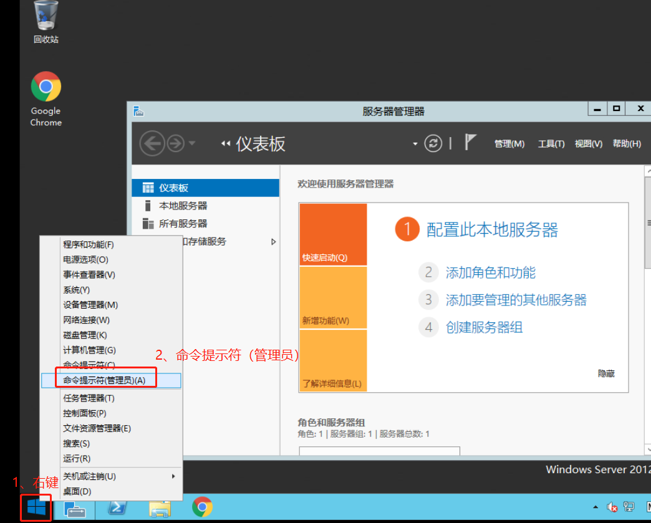Screen dimensions: 651x523
Task: Click the back navigation arrow
Action: point(152,144)
